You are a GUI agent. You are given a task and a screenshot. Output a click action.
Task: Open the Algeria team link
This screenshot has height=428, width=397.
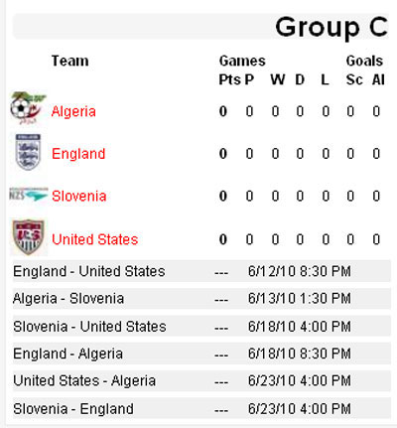click(73, 111)
